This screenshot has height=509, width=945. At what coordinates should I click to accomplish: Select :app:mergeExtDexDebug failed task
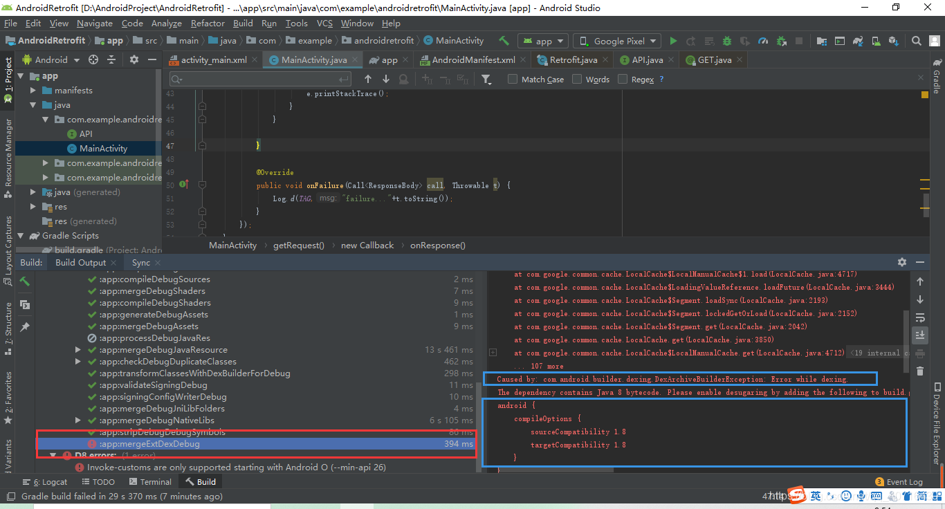click(x=256, y=444)
